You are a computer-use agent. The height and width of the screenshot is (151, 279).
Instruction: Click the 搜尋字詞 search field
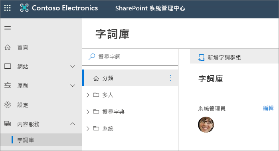[x=130, y=57]
